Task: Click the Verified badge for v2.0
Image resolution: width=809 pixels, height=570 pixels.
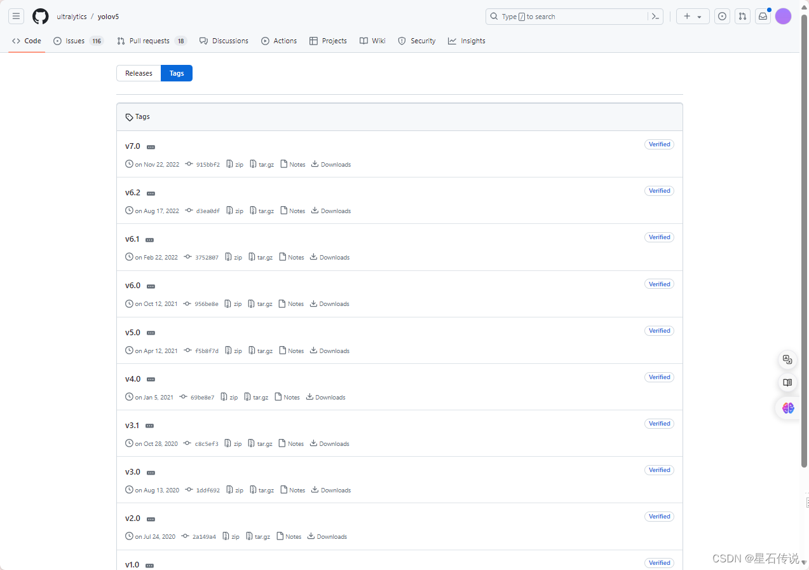Action: pos(659,517)
